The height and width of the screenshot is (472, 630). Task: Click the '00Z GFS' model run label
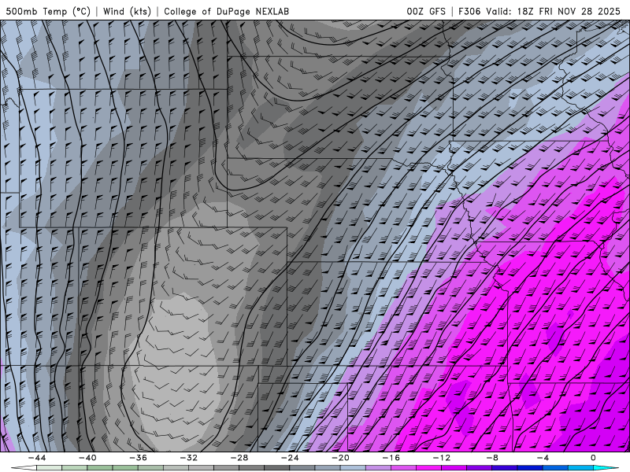426,11
